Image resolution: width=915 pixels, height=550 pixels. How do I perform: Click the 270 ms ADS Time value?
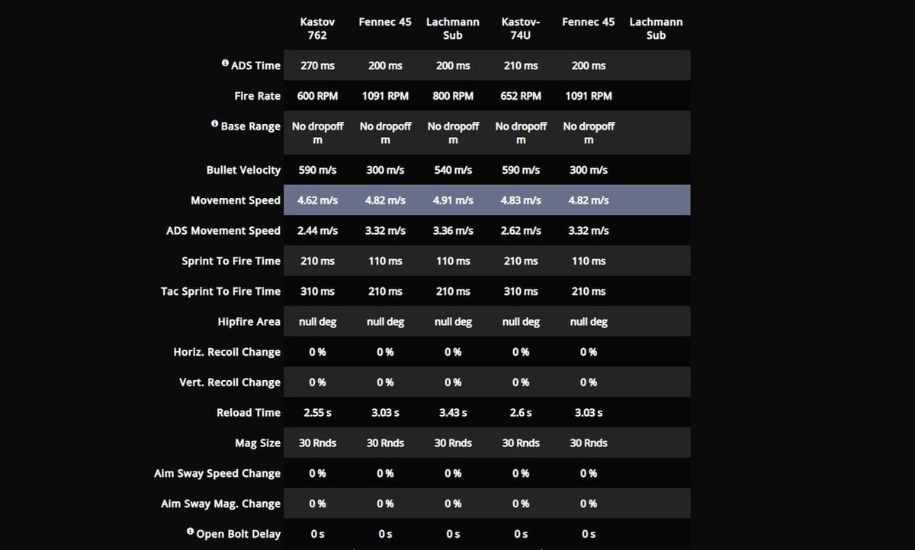click(317, 66)
